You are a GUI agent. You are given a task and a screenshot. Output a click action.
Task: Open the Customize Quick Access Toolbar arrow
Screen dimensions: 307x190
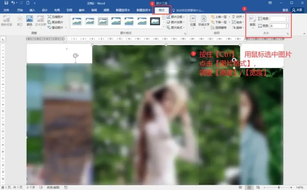tap(35, 3)
